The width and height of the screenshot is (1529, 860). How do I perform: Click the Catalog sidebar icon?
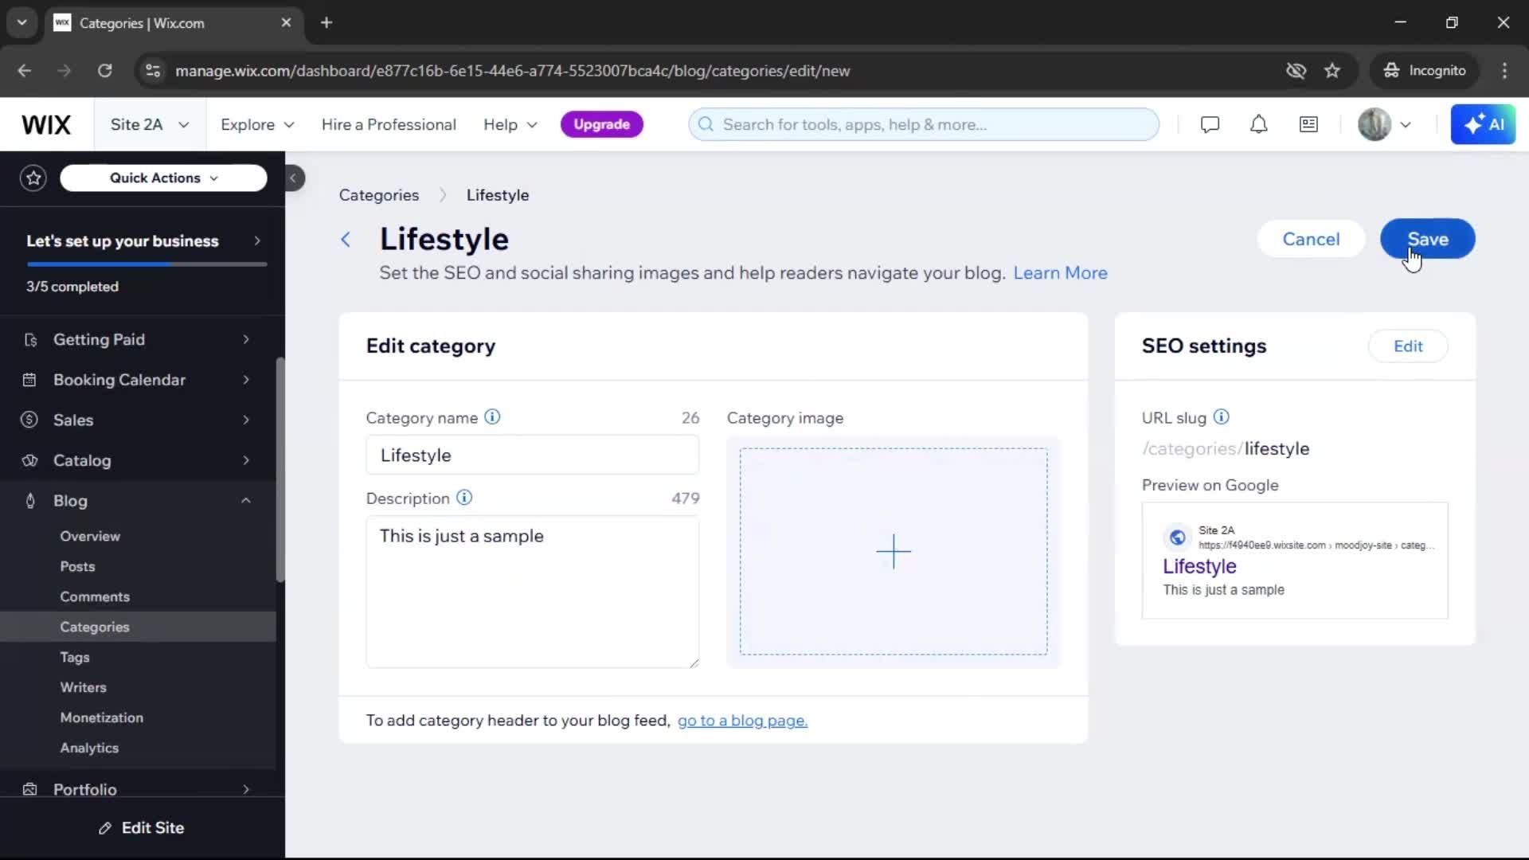(29, 460)
